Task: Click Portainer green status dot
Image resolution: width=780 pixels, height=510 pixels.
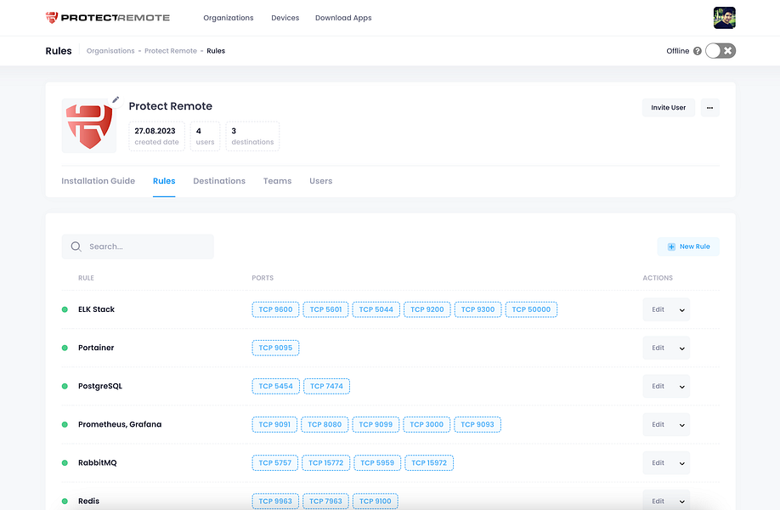Action: coord(65,348)
